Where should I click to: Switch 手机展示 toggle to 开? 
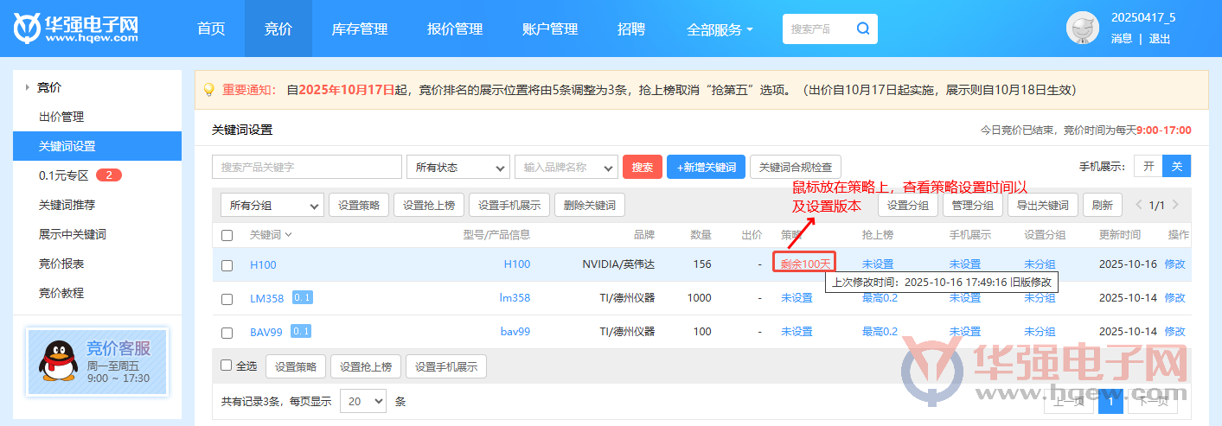click(1148, 167)
